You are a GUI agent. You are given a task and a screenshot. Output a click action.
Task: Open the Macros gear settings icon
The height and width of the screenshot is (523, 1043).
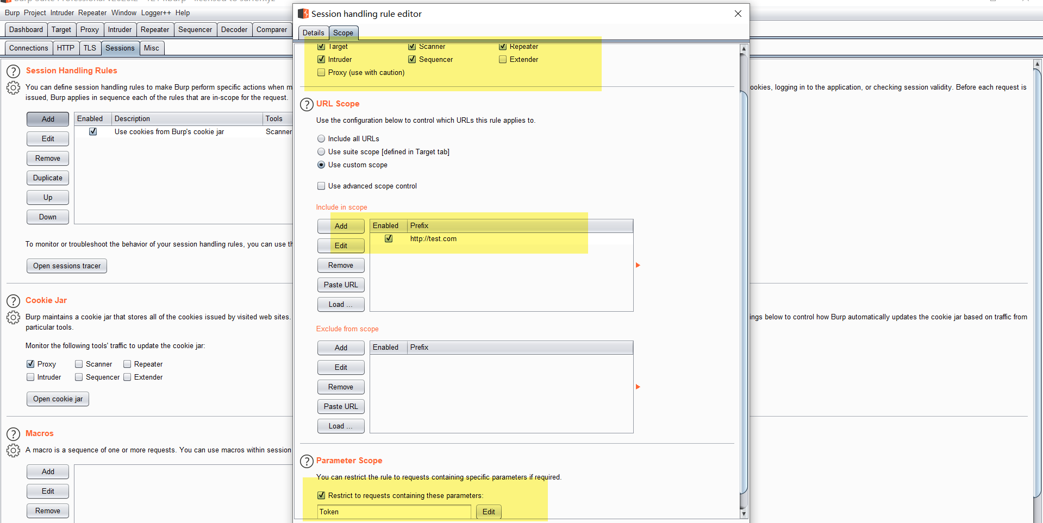(14, 450)
